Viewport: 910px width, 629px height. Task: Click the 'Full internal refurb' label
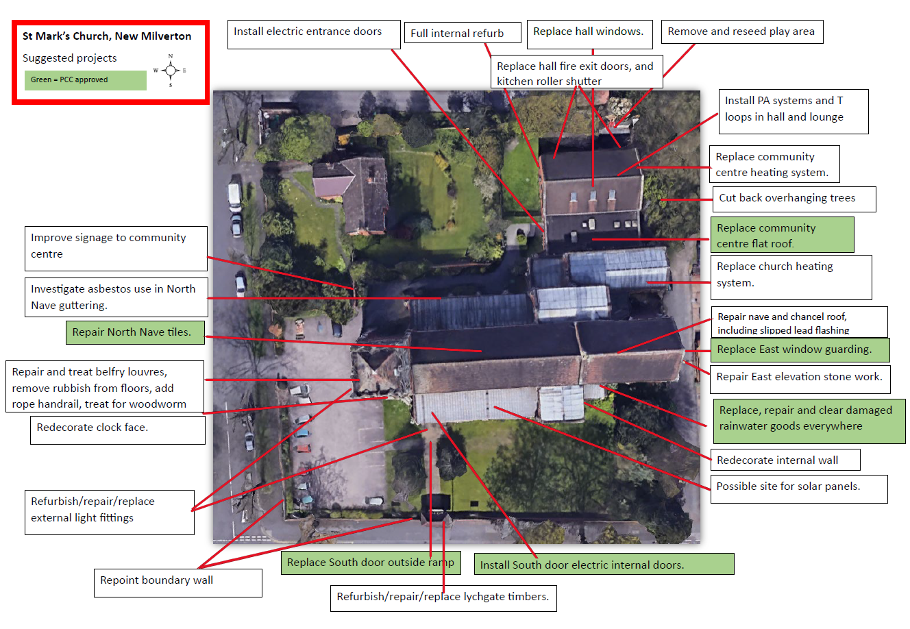pyautogui.click(x=462, y=33)
